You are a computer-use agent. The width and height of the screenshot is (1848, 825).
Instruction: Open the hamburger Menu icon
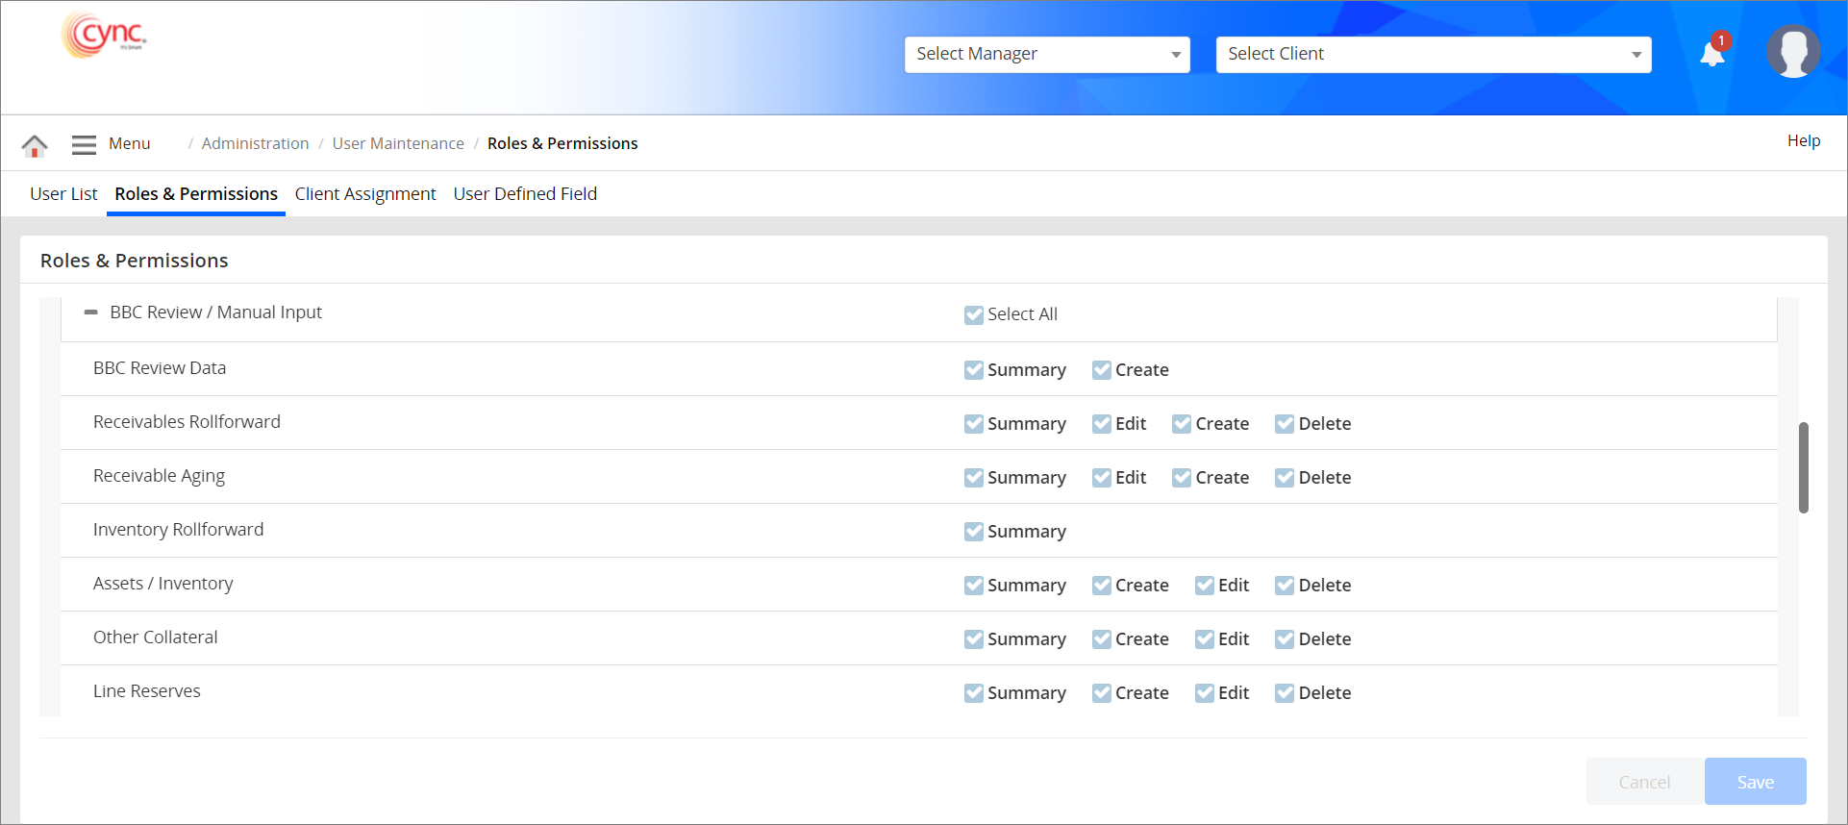pyautogui.click(x=84, y=144)
